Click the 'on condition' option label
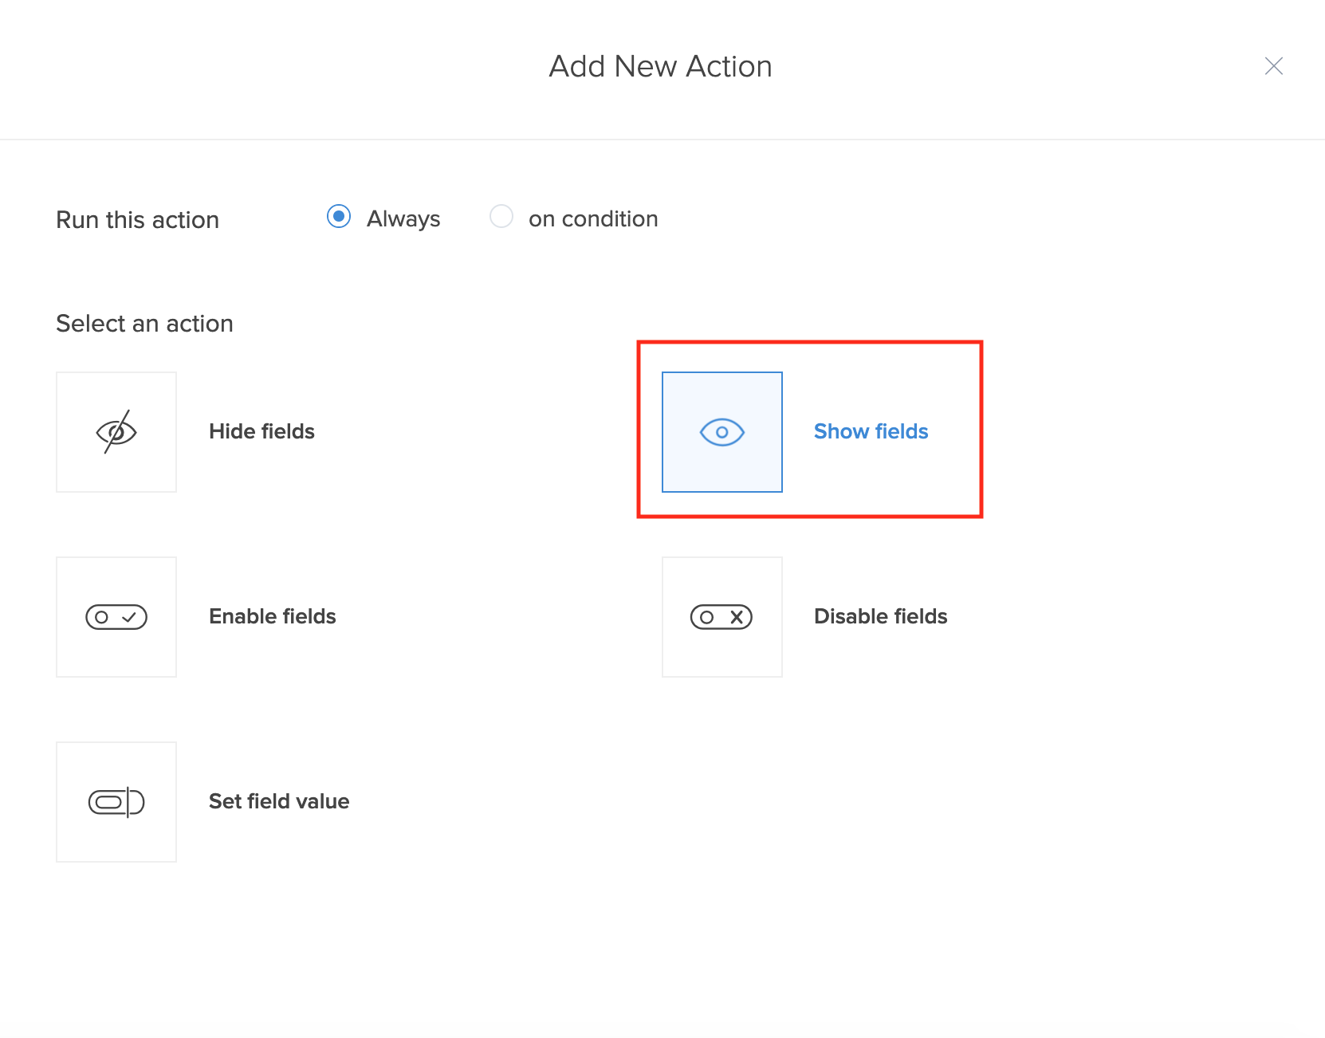 click(x=593, y=219)
